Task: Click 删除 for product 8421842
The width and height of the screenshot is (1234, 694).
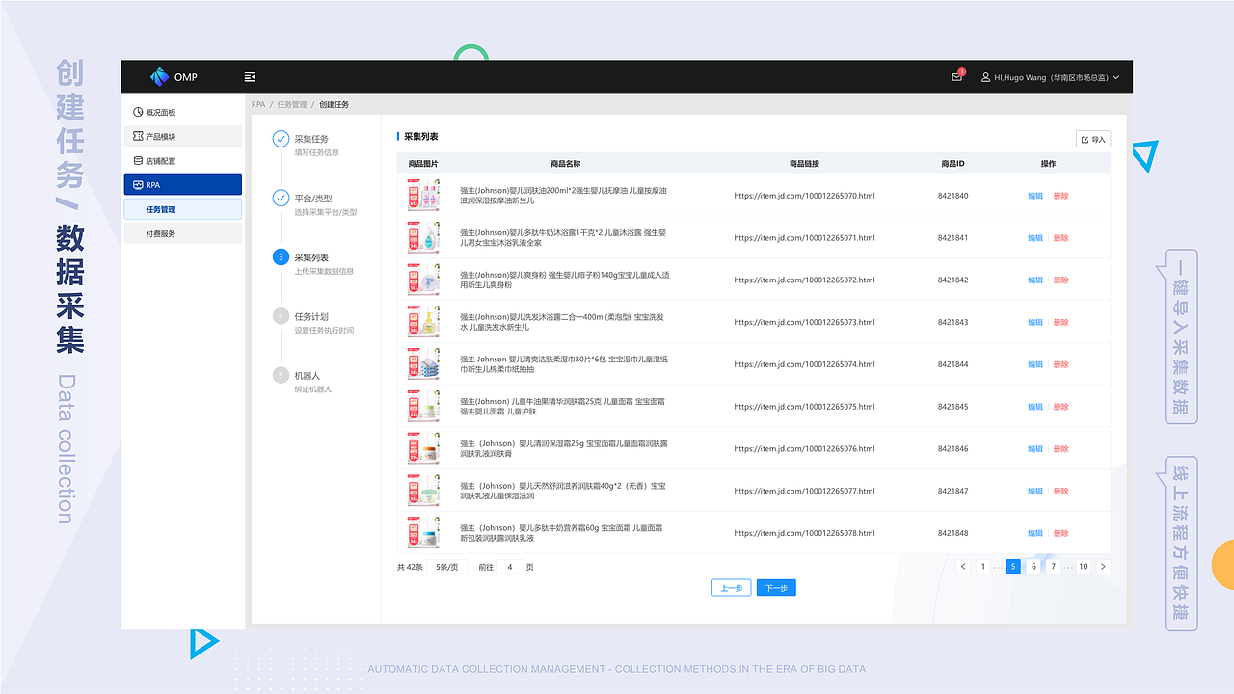Action: (x=1060, y=280)
